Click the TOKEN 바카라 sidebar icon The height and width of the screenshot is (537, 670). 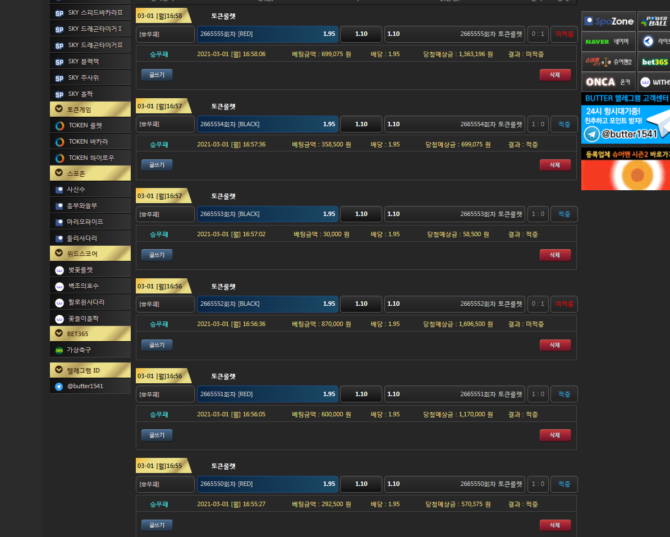59,142
